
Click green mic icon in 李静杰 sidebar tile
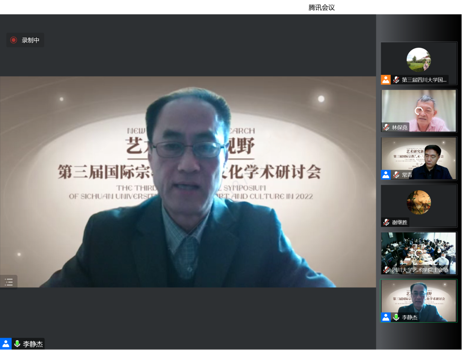(397, 317)
